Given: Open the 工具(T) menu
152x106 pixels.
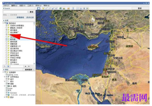Looking at the screenshot, I should (x=30, y=5).
